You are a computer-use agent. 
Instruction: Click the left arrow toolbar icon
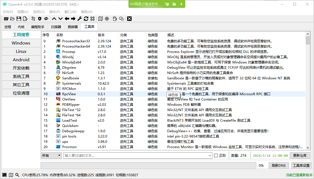click(67, 19)
